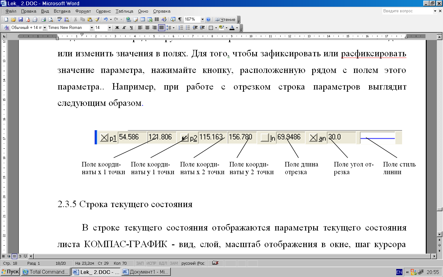Open the style dropdown 'Обычный + 14'
The image size is (443, 277).
coord(45,28)
